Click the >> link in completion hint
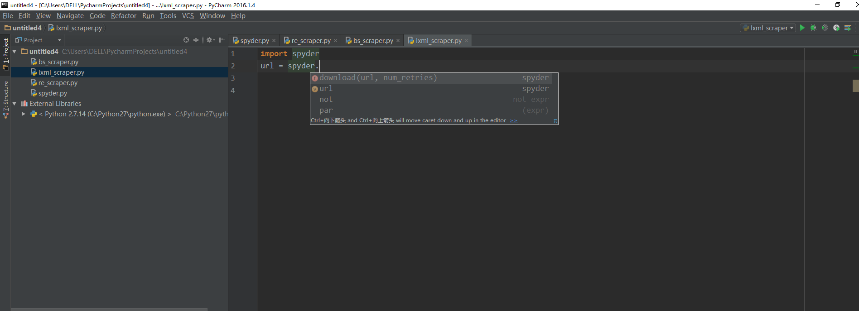The image size is (859, 311). click(514, 120)
